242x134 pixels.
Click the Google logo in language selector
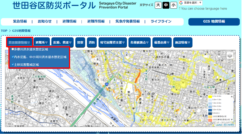point(181,3)
